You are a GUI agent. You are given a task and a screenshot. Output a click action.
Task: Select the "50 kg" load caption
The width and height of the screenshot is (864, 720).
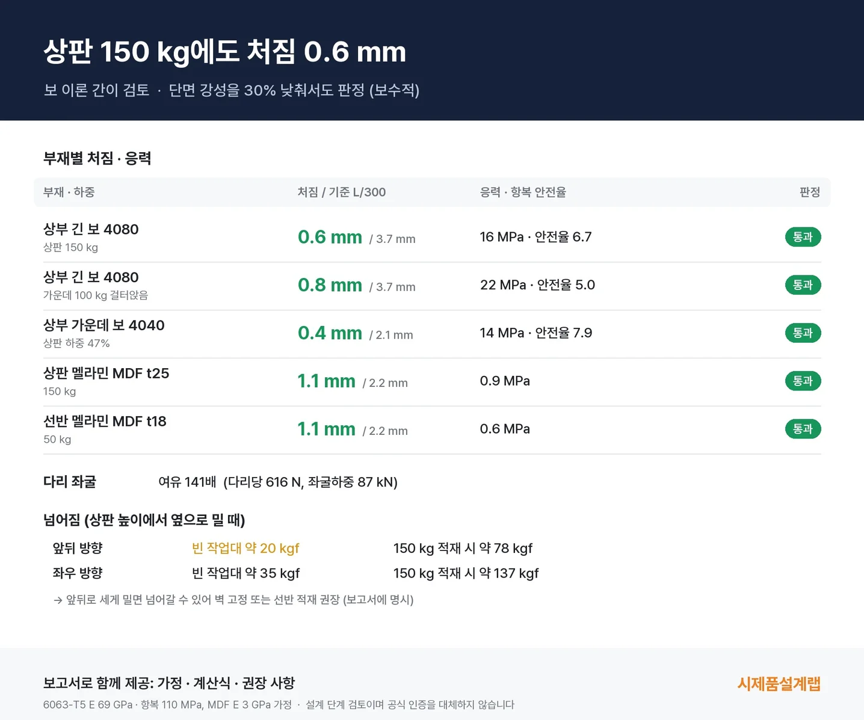click(57, 440)
